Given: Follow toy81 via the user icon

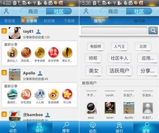Looking at the screenshot, I should tap(38, 32).
